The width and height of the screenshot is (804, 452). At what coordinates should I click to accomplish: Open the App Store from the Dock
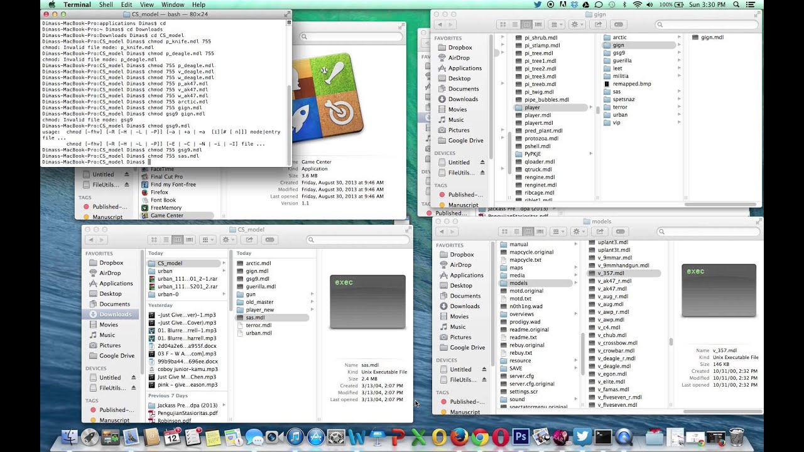(x=315, y=438)
